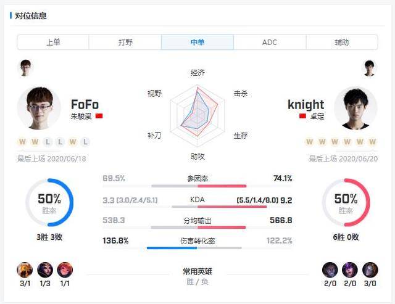Viewport: 395px width, 304px height.
Task: Click FoFo's third champion icon 1/1
Action: click(64, 270)
